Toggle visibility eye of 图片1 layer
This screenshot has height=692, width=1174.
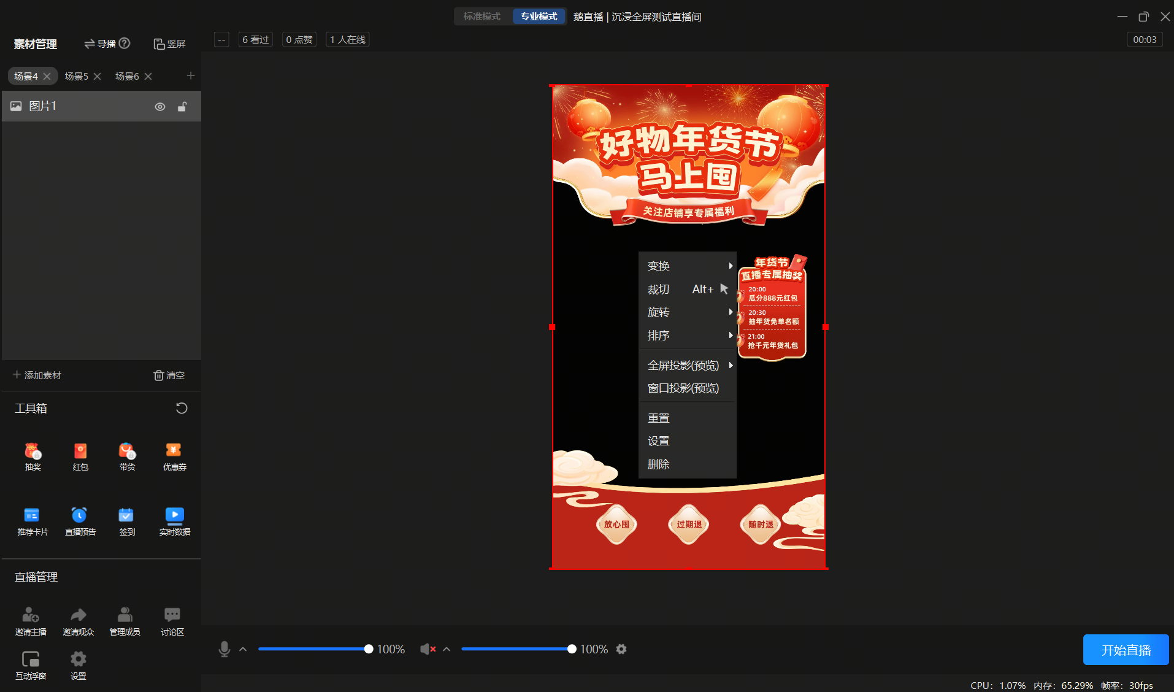click(160, 107)
